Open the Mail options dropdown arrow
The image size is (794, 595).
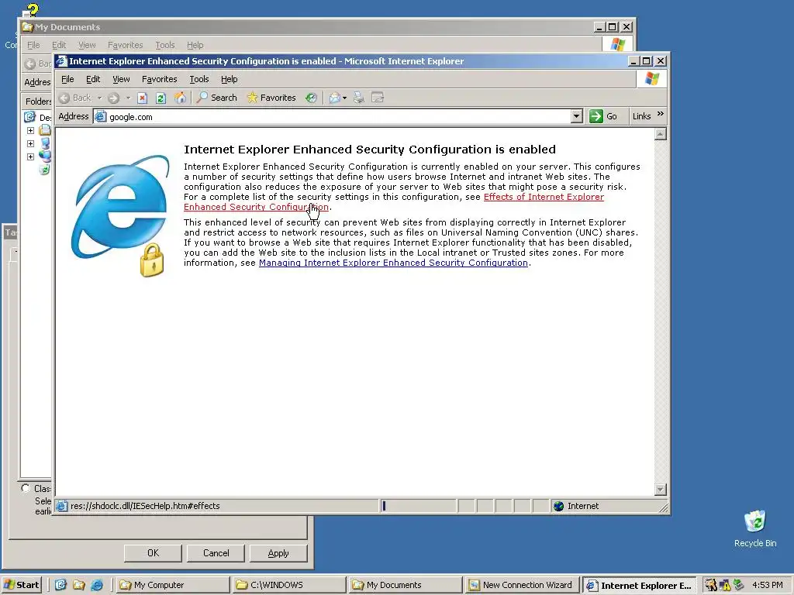coord(344,98)
